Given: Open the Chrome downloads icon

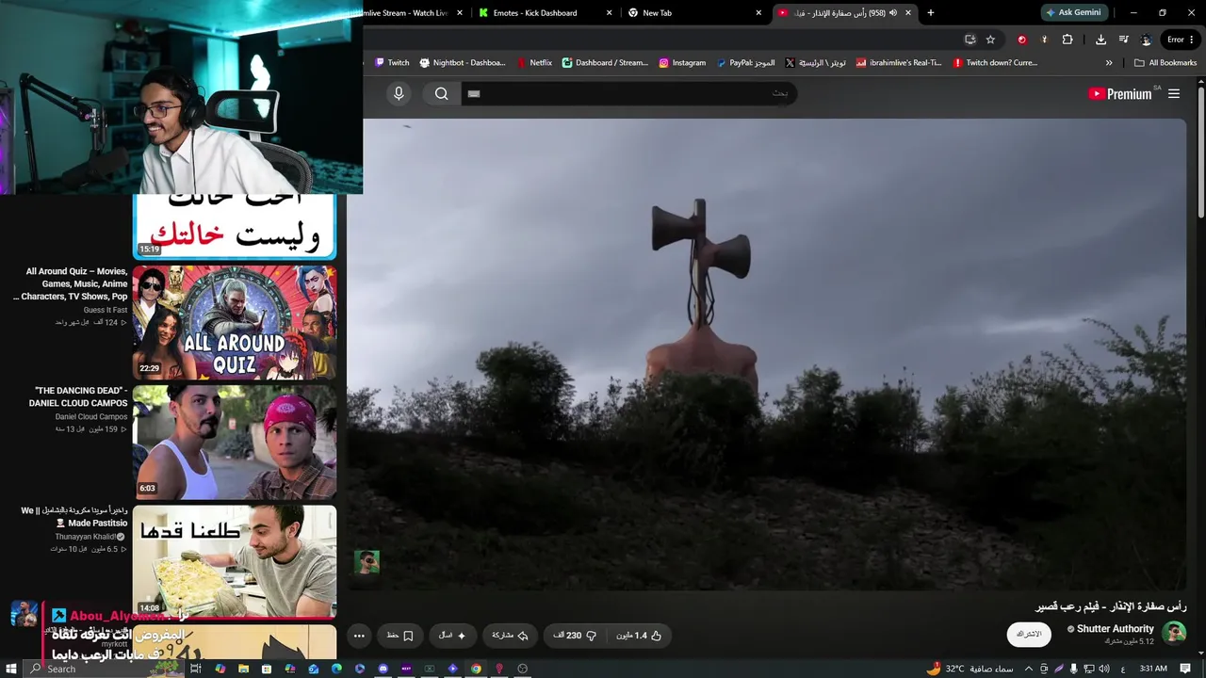Looking at the screenshot, I should click(x=1100, y=40).
